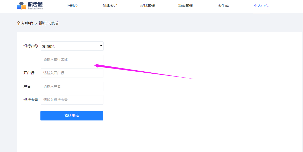Focus the 请输入开户行 input field
303x152 pixels.
pyautogui.click(x=72, y=73)
